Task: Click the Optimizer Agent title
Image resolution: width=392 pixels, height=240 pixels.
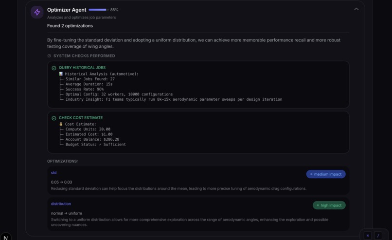Action: pos(67,10)
